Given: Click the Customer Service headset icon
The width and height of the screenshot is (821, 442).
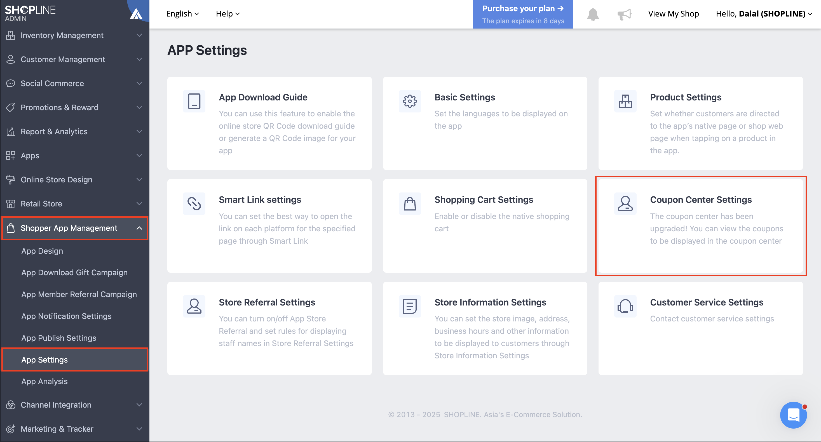Looking at the screenshot, I should (625, 306).
